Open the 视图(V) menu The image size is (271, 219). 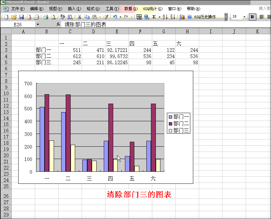[x=56, y=9]
